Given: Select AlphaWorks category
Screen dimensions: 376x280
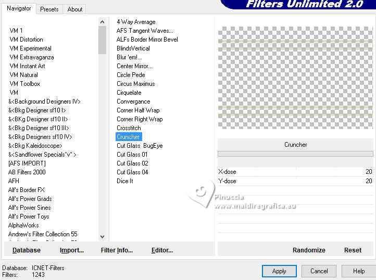Looking at the screenshot, I should (x=23, y=226).
